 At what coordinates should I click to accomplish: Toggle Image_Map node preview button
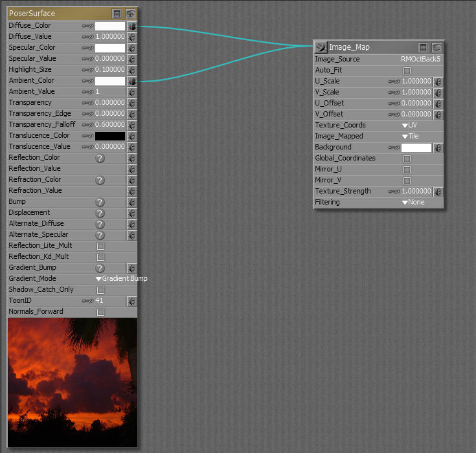click(x=436, y=47)
